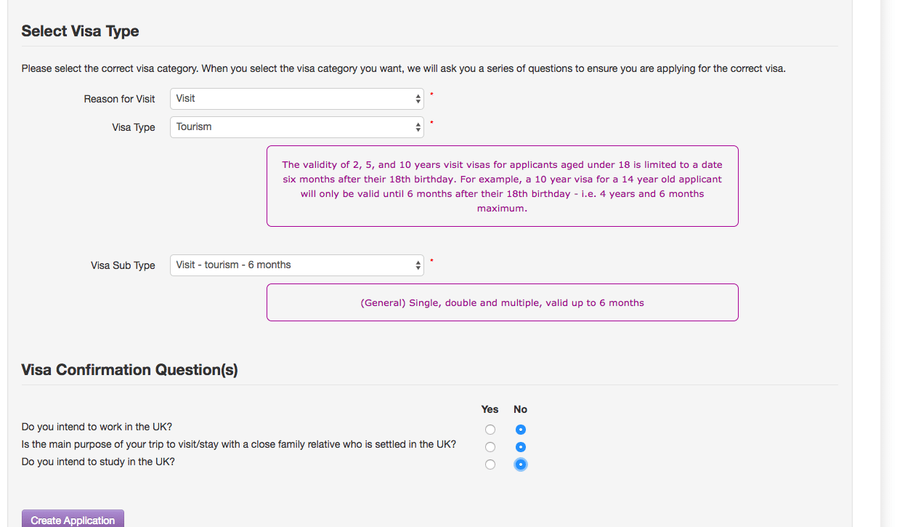
Task: Open the Visa Type dropdown showing Tourism
Action: [x=296, y=127]
